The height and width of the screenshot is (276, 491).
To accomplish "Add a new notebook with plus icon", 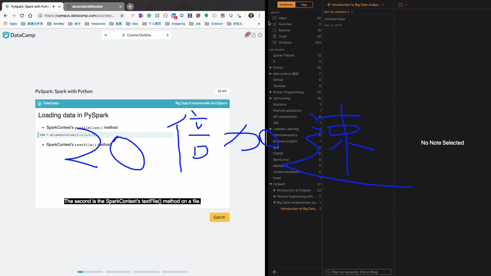I will [x=274, y=272].
